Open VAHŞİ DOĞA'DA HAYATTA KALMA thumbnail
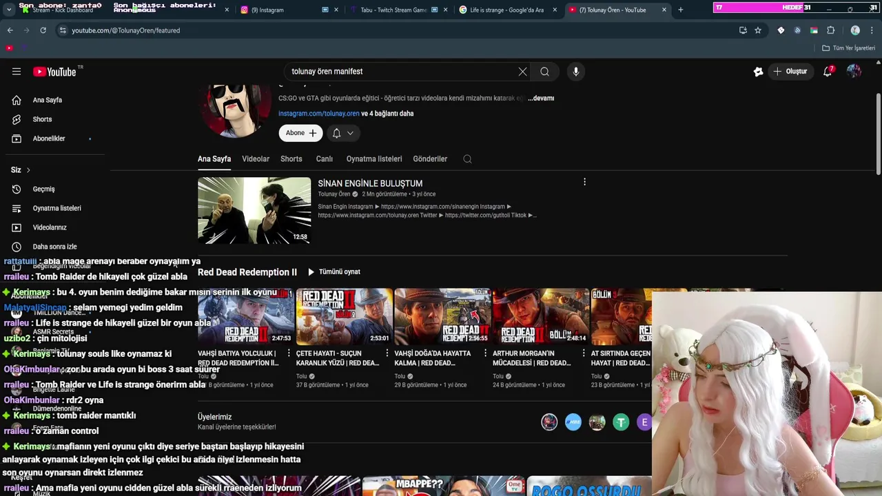The image size is (882, 496). [442, 317]
